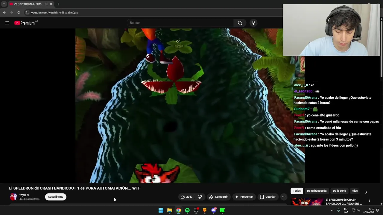Click the system tray microphone icon
The image size is (383, 215).
click(338, 210)
